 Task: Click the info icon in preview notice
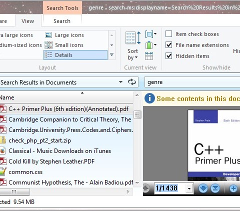[x=149, y=98]
